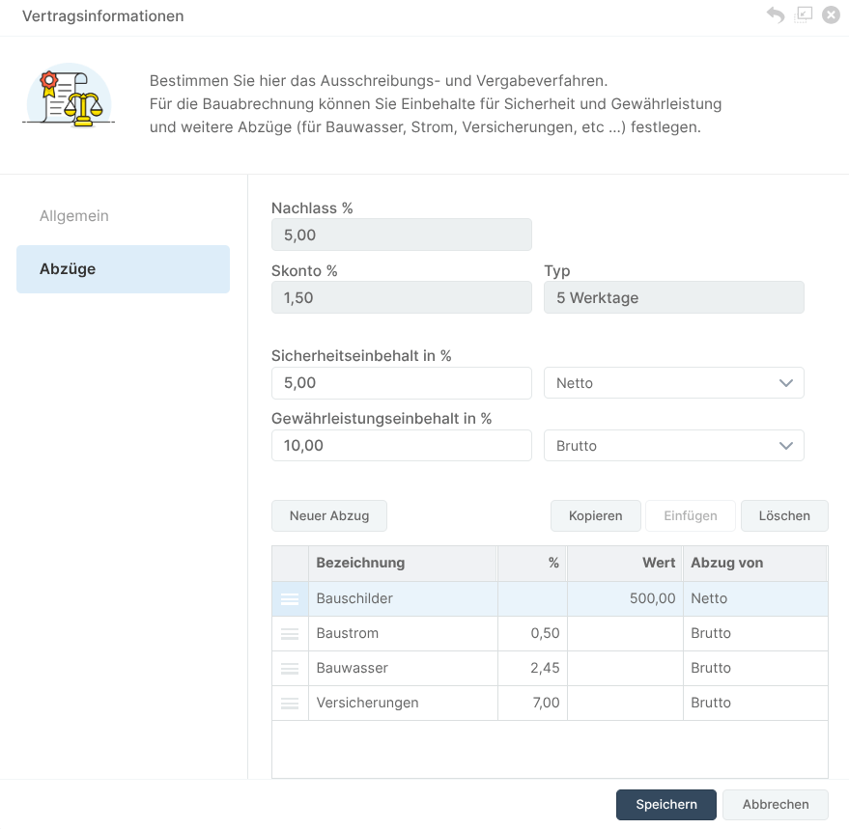Click the drag handle of Baustrom row
Screen dimensions: 849x829
tap(290, 634)
